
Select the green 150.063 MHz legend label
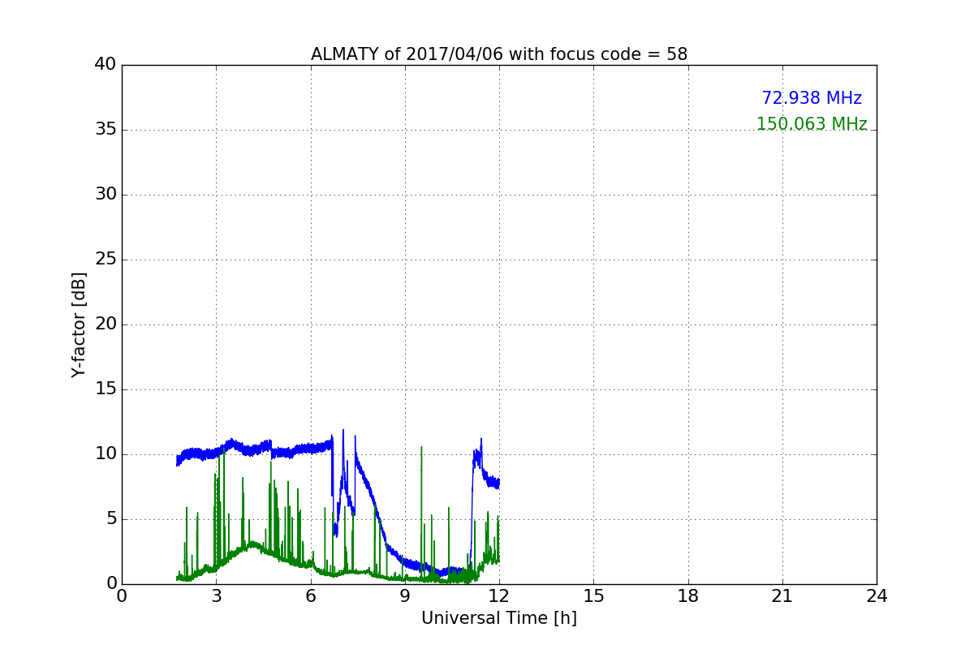point(812,124)
